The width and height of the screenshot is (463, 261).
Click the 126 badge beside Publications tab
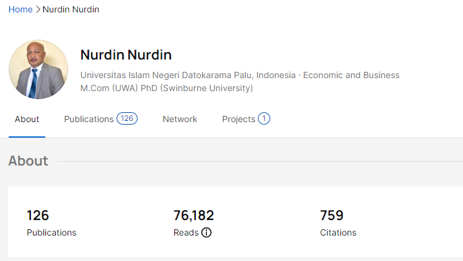pyautogui.click(x=127, y=118)
